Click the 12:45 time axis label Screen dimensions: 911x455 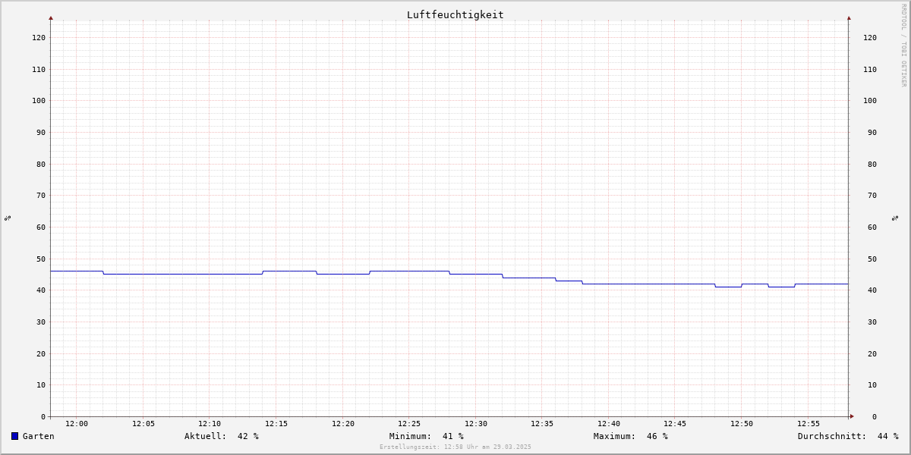point(675,424)
